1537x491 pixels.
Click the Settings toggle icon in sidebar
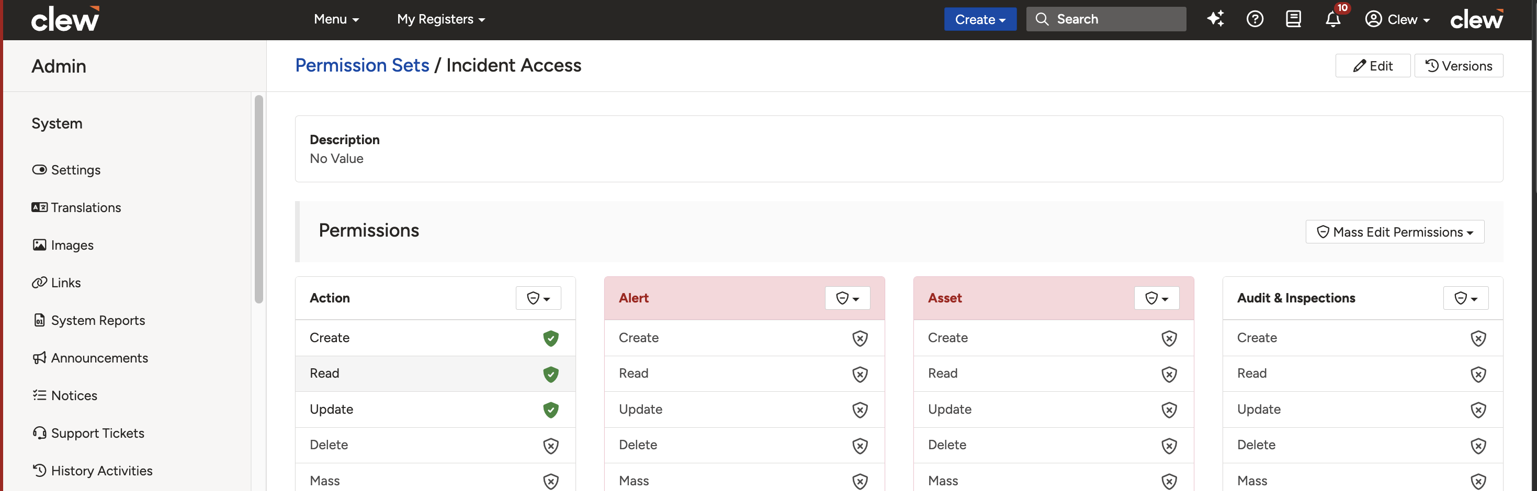39,170
